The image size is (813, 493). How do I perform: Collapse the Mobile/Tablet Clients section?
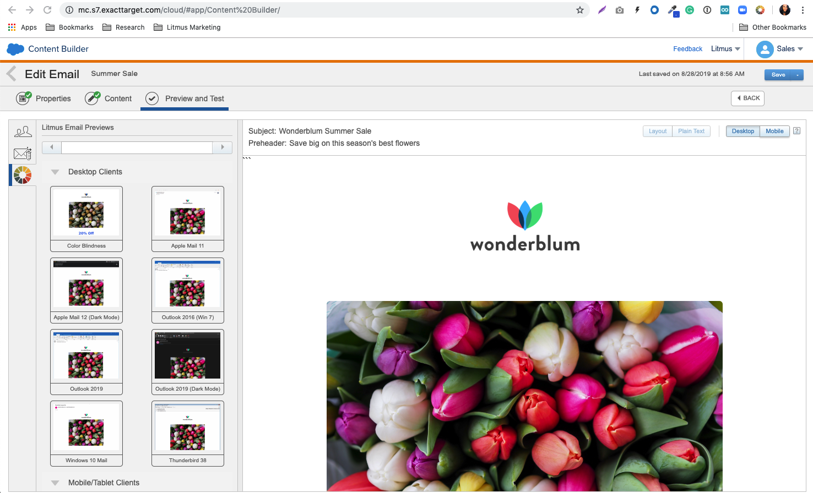pos(55,483)
